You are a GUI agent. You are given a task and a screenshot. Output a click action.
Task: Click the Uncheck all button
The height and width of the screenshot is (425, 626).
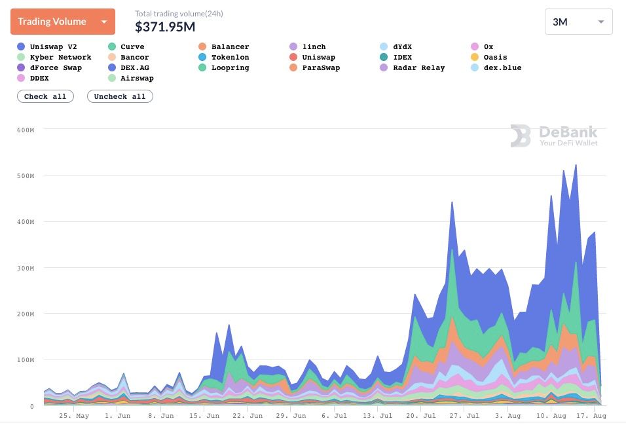pos(120,96)
